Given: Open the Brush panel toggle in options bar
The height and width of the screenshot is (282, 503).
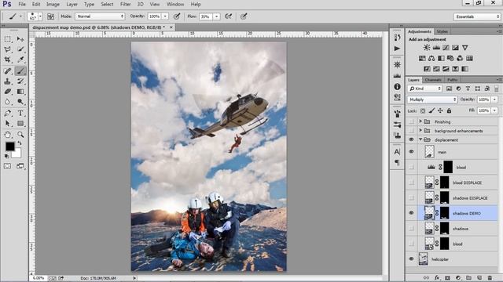Looking at the screenshot, I should (x=50, y=16).
